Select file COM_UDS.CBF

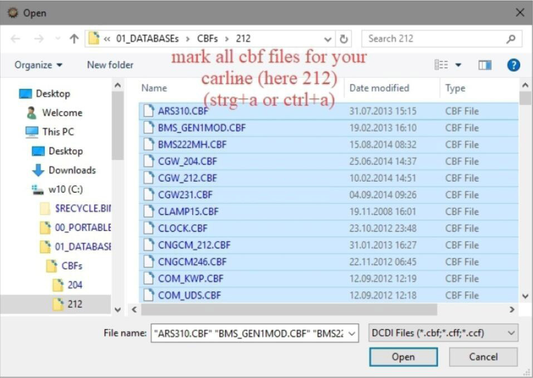(x=329, y=295)
